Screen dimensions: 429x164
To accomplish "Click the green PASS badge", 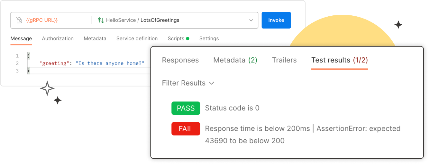I will click(186, 108).
